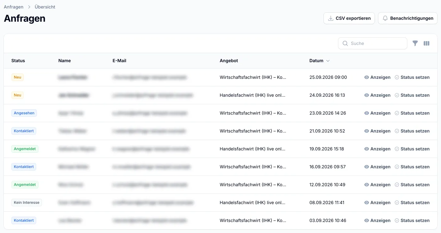Click the check-circle icon for 03.09.2026 10:46 row
Screen dimensions: 441x233
397,220
